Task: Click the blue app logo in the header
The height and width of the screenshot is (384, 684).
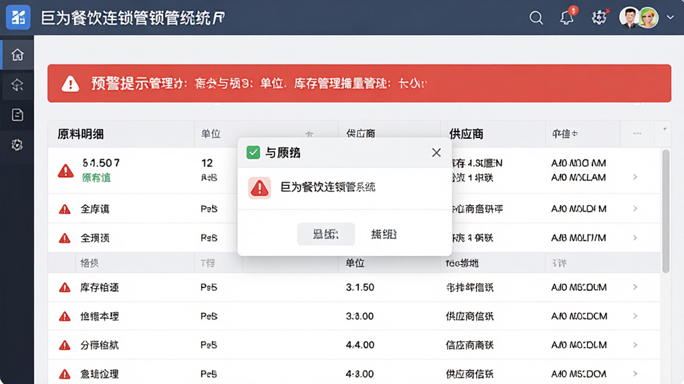Action: click(x=18, y=17)
